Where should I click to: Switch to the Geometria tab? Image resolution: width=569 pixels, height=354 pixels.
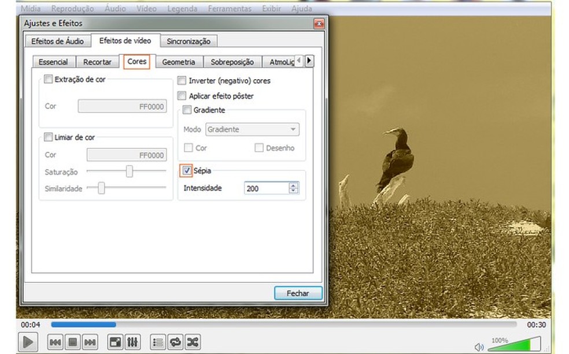pos(179,61)
